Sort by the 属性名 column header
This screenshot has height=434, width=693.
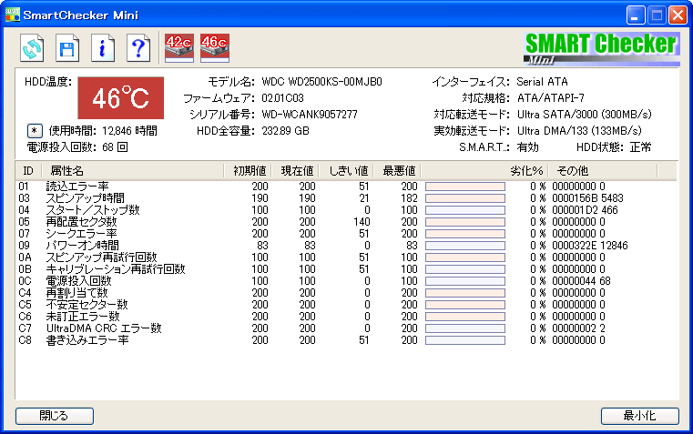(x=133, y=171)
